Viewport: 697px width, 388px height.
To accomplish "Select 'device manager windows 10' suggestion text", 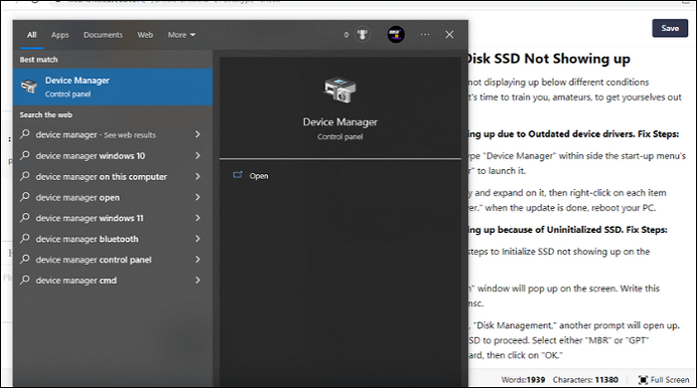I will 91,156.
